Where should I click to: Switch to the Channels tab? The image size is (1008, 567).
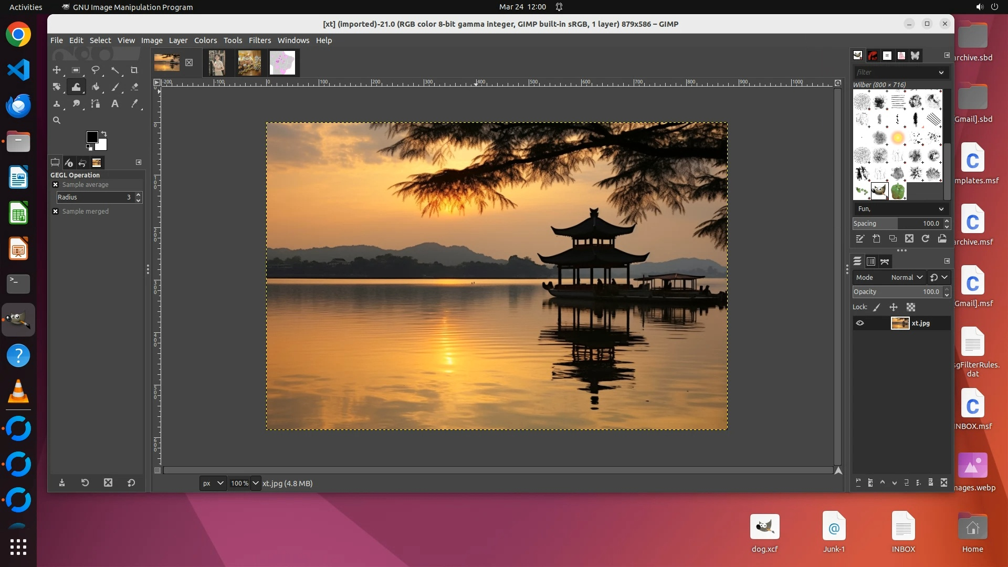tap(871, 261)
